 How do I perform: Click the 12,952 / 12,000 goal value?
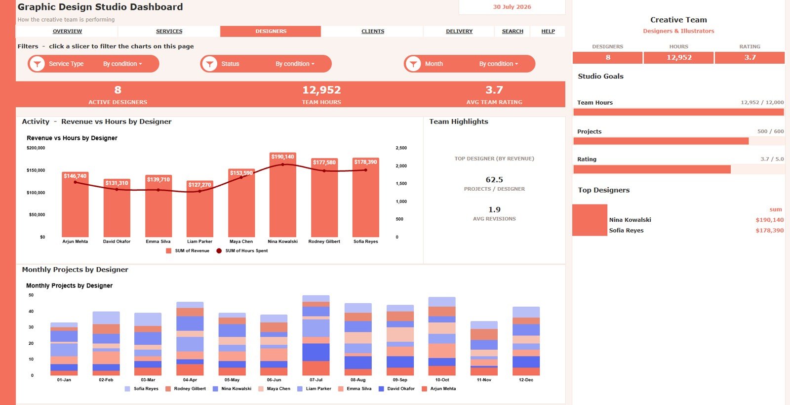[762, 102]
